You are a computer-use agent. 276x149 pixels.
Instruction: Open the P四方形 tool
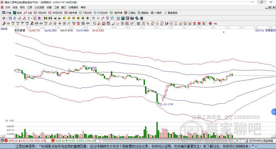40,13
